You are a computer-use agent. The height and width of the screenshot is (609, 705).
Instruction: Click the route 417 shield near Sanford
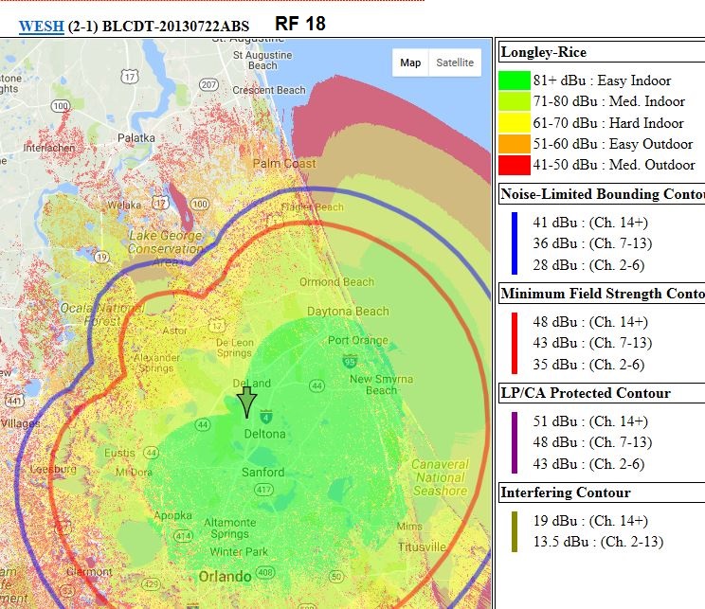point(262,490)
